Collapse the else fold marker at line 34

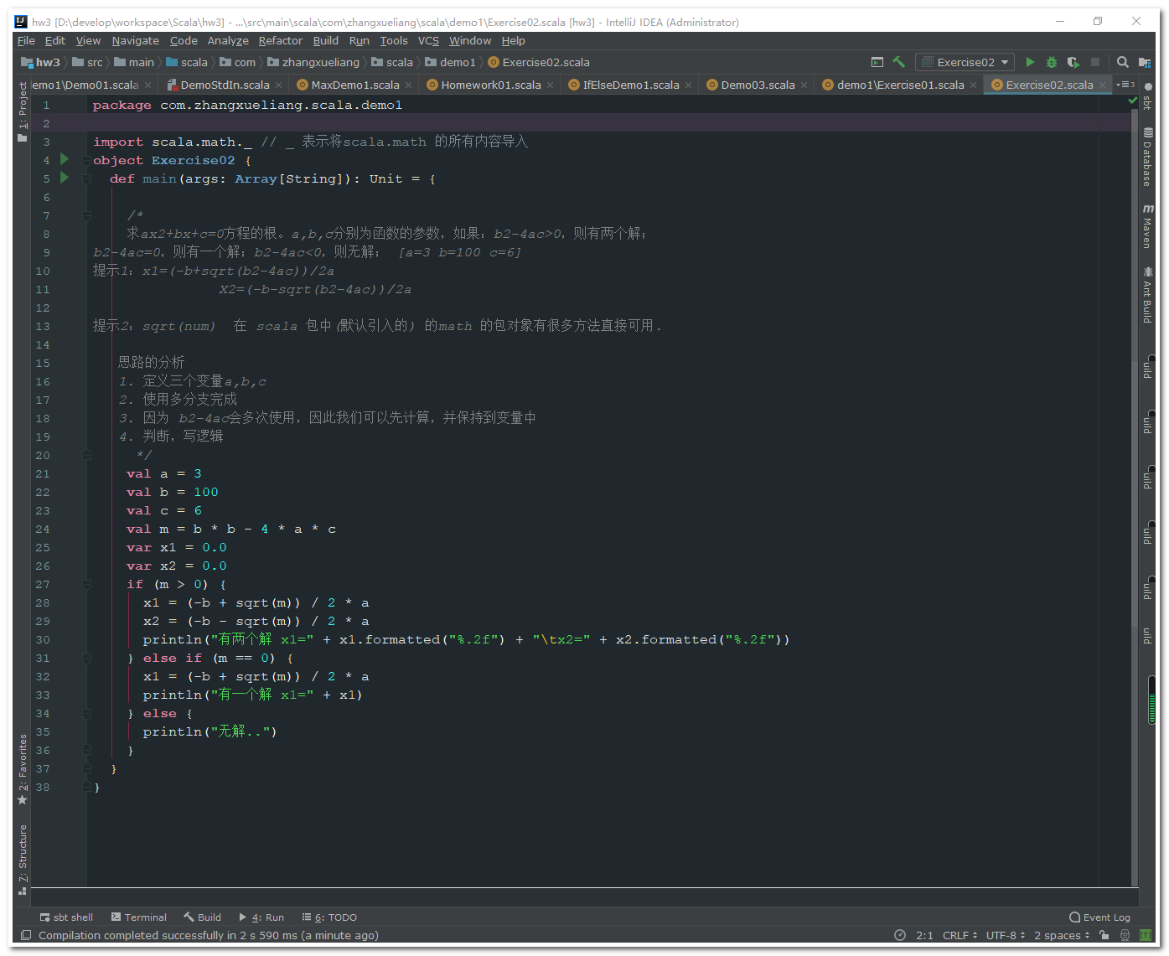tap(86, 713)
